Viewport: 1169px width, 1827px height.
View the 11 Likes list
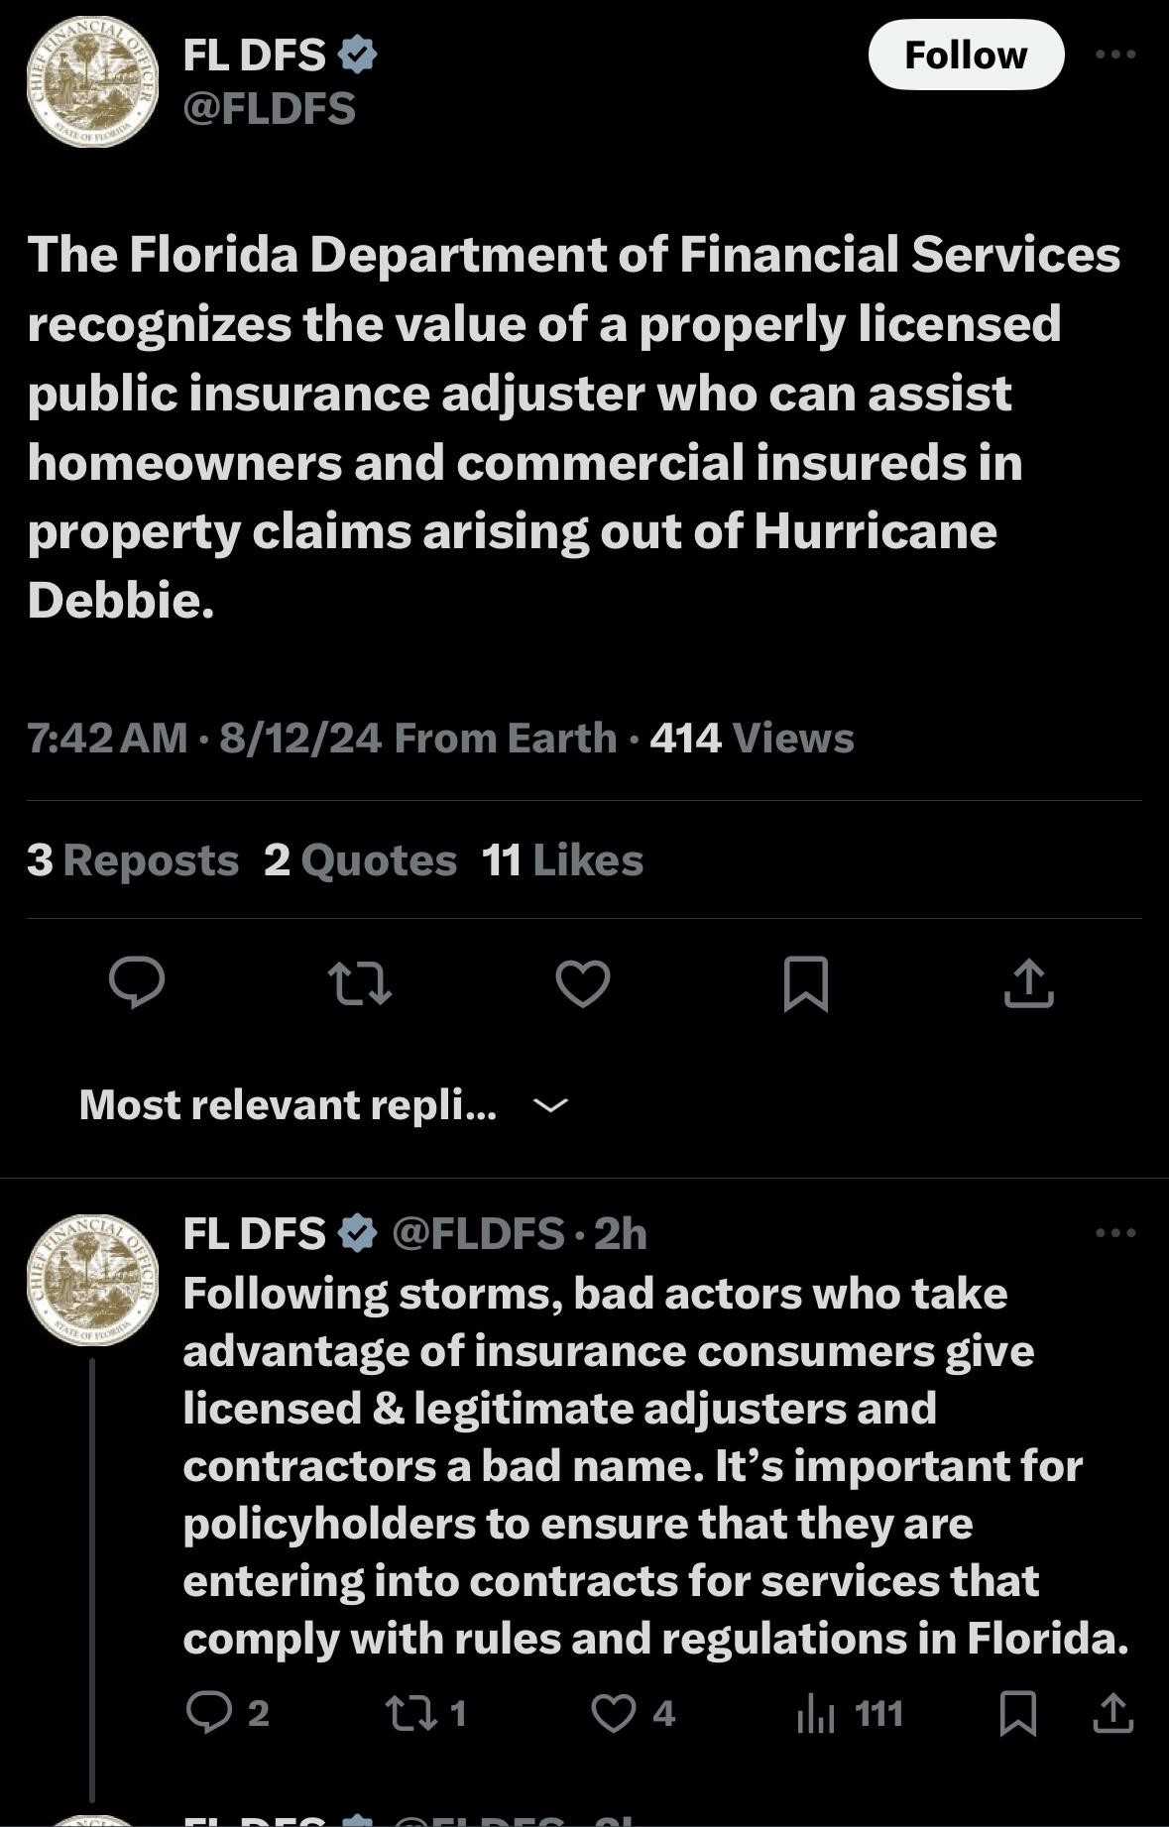(x=563, y=860)
